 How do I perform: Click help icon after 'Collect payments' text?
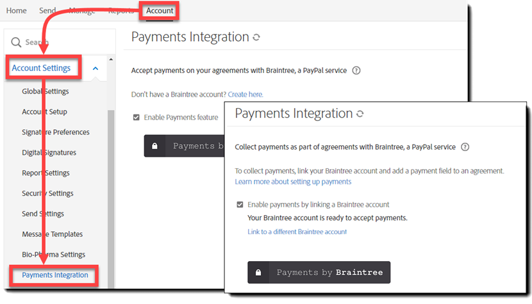pyautogui.click(x=465, y=147)
